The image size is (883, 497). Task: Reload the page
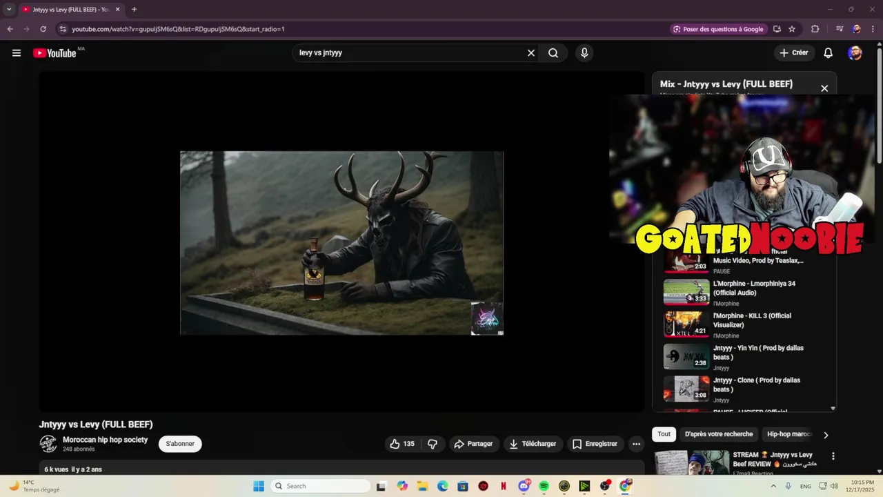43,29
